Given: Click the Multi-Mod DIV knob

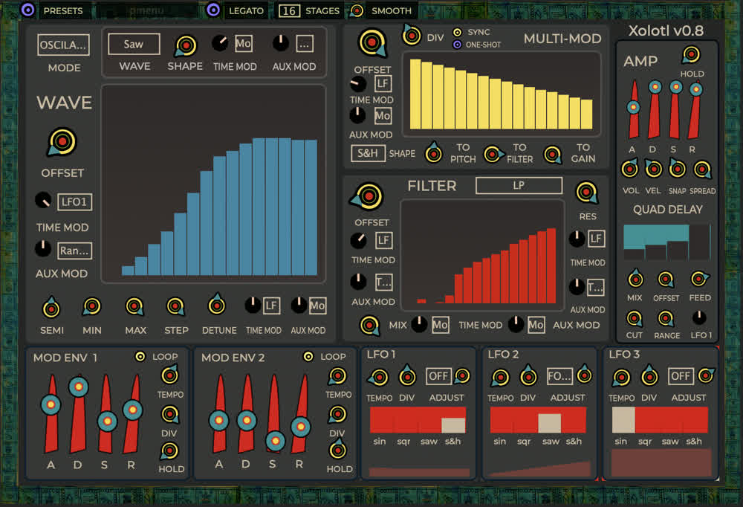Looking at the screenshot, I should (x=412, y=35).
